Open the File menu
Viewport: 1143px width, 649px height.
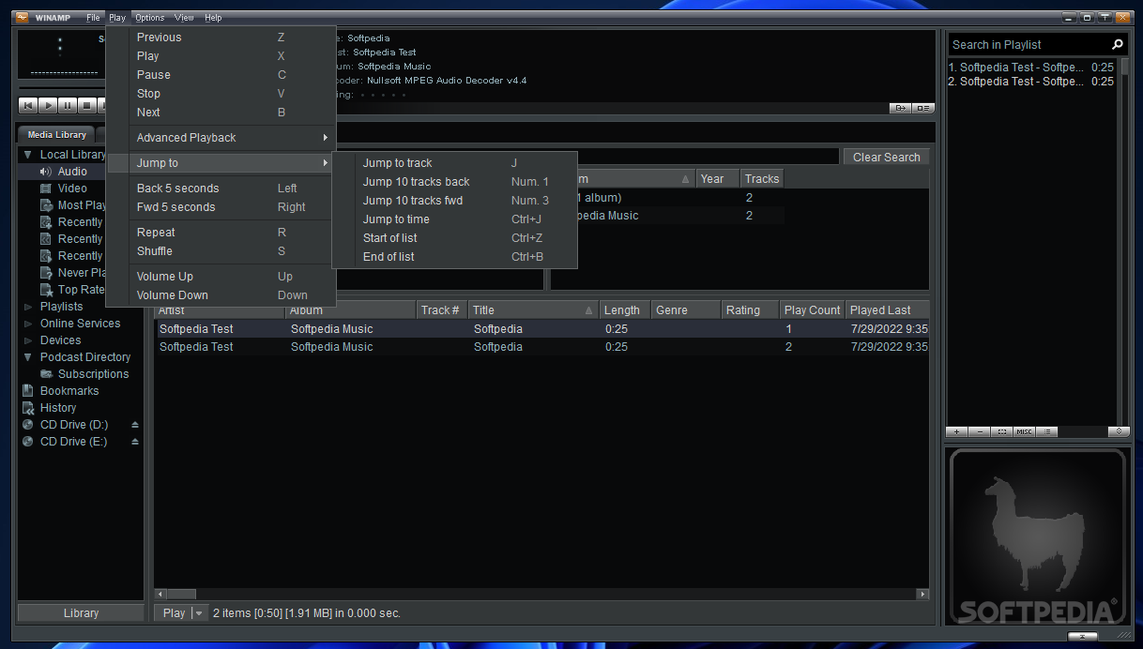(x=93, y=18)
